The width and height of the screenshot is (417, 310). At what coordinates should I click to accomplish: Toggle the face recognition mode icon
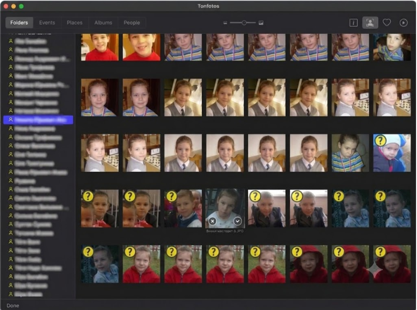point(370,23)
